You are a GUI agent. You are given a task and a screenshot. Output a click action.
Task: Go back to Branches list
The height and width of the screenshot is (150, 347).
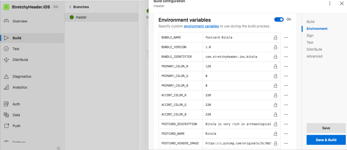79,7
